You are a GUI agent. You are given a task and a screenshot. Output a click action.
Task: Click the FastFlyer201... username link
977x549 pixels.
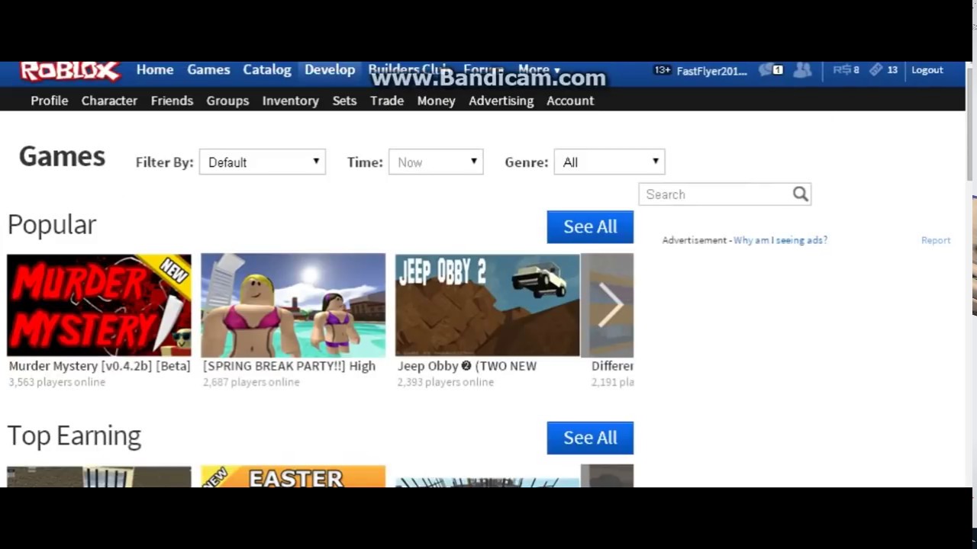click(x=711, y=71)
